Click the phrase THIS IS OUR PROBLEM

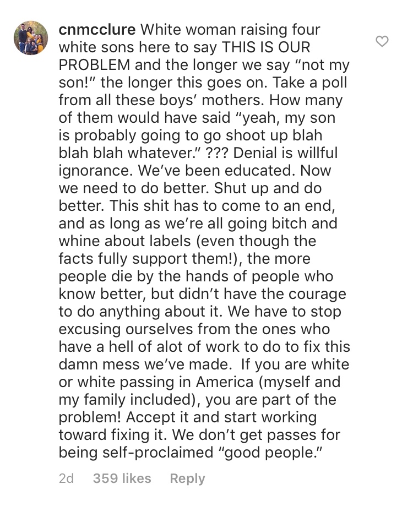tap(184, 56)
